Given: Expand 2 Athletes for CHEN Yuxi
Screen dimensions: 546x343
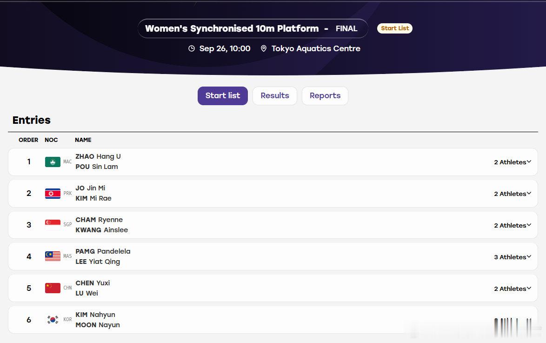Looking at the screenshot, I should point(512,289).
